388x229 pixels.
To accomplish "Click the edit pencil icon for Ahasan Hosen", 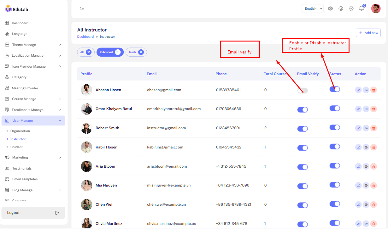I will (x=358, y=90).
